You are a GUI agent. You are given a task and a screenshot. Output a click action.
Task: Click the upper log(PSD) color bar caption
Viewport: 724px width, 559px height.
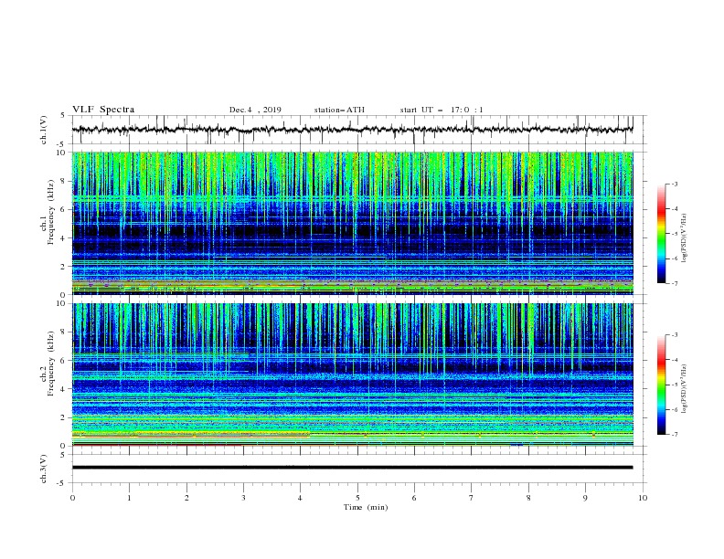(685, 237)
